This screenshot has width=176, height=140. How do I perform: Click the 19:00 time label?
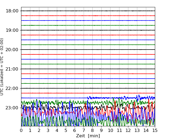click(x=12, y=30)
